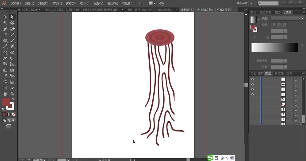Select the Magic Wand tool
The image size is (306, 161).
[x=5, y=23]
